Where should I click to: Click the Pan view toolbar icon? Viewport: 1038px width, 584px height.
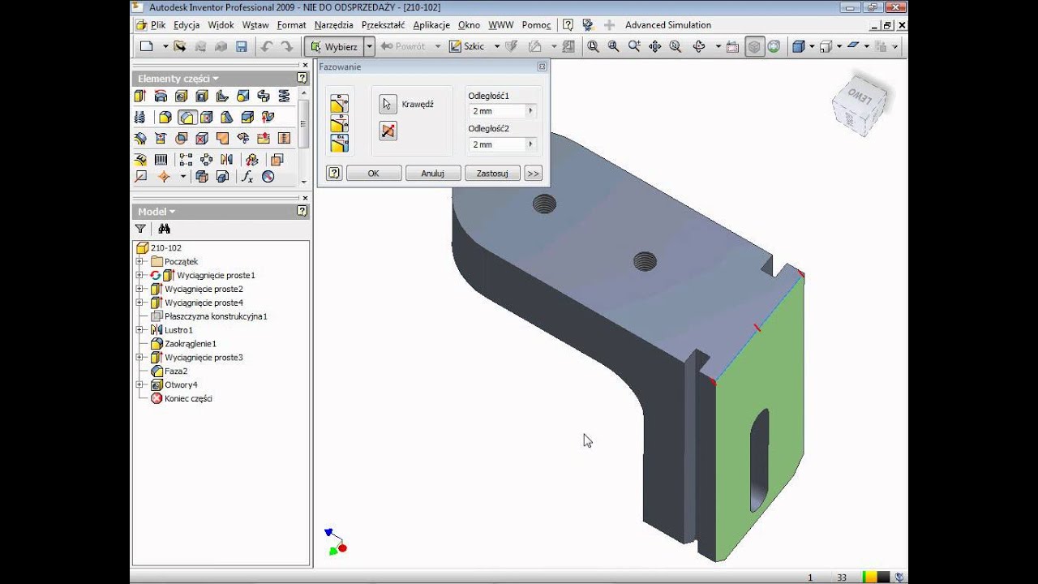point(655,46)
